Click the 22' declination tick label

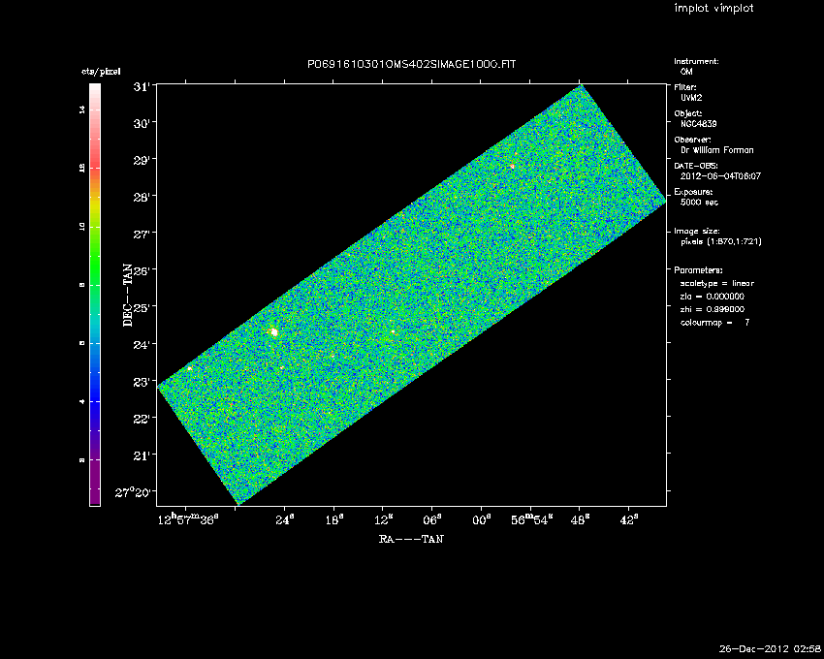143,420
